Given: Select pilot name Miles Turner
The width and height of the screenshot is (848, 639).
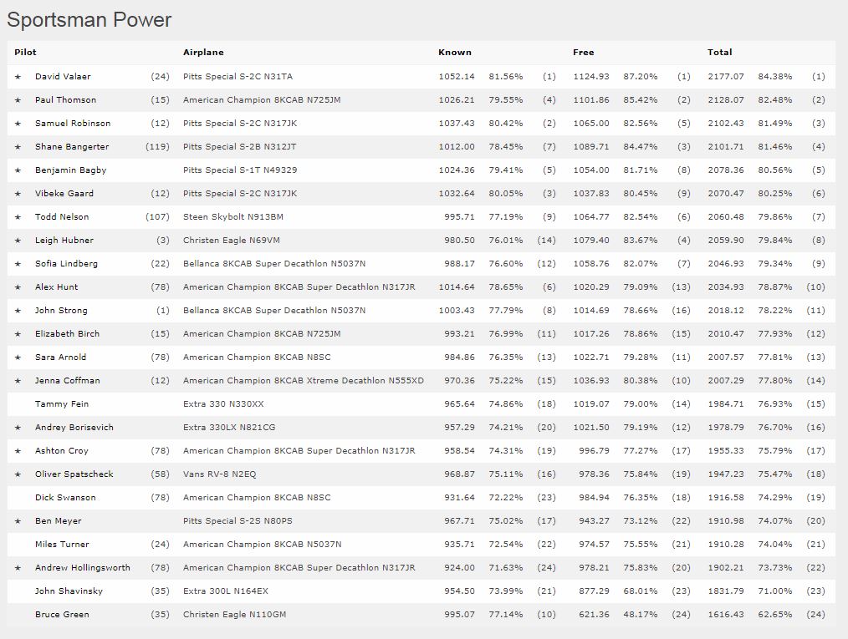Looking at the screenshot, I should click(62, 545).
